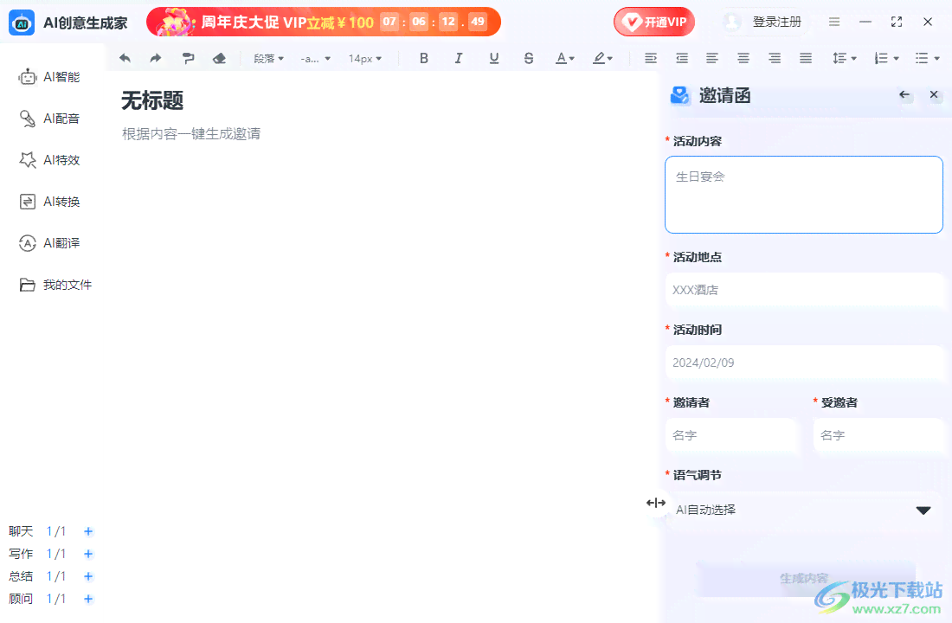The width and height of the screenshot is (952, 623).
Task: Go back from the 邀请函 panel
Action: point(904,94)
